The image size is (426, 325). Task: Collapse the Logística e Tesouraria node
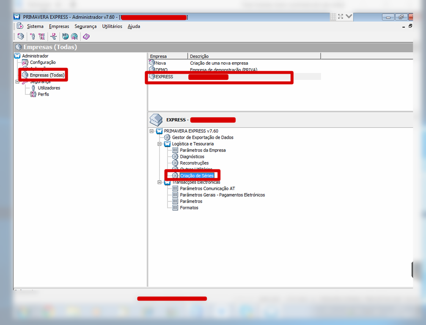[x=159, y=144]
